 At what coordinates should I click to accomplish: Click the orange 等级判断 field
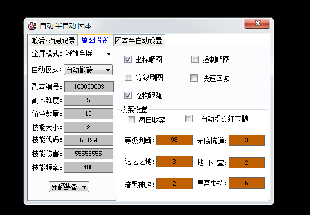174,140
